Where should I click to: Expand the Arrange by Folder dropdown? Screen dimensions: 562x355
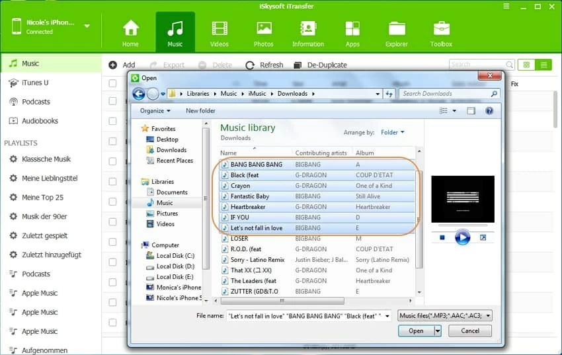click(x=392, y=132)
